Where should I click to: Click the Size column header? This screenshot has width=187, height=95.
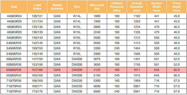coord(14,7)
